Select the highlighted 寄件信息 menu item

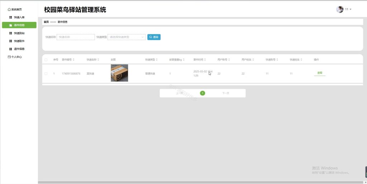point(19,25)
